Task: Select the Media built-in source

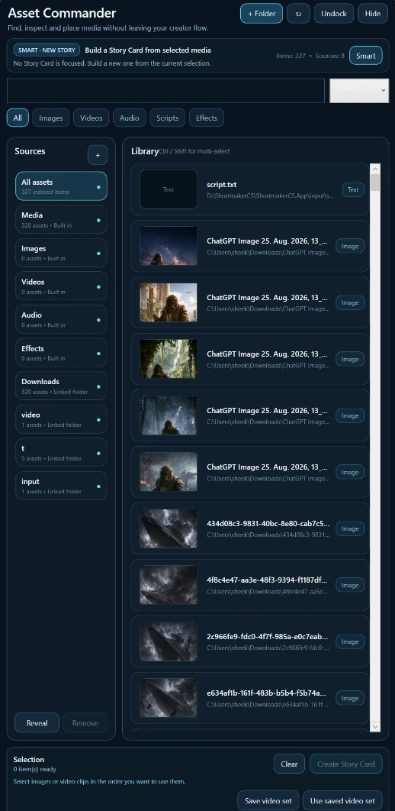Action: (x=61, y=219)
